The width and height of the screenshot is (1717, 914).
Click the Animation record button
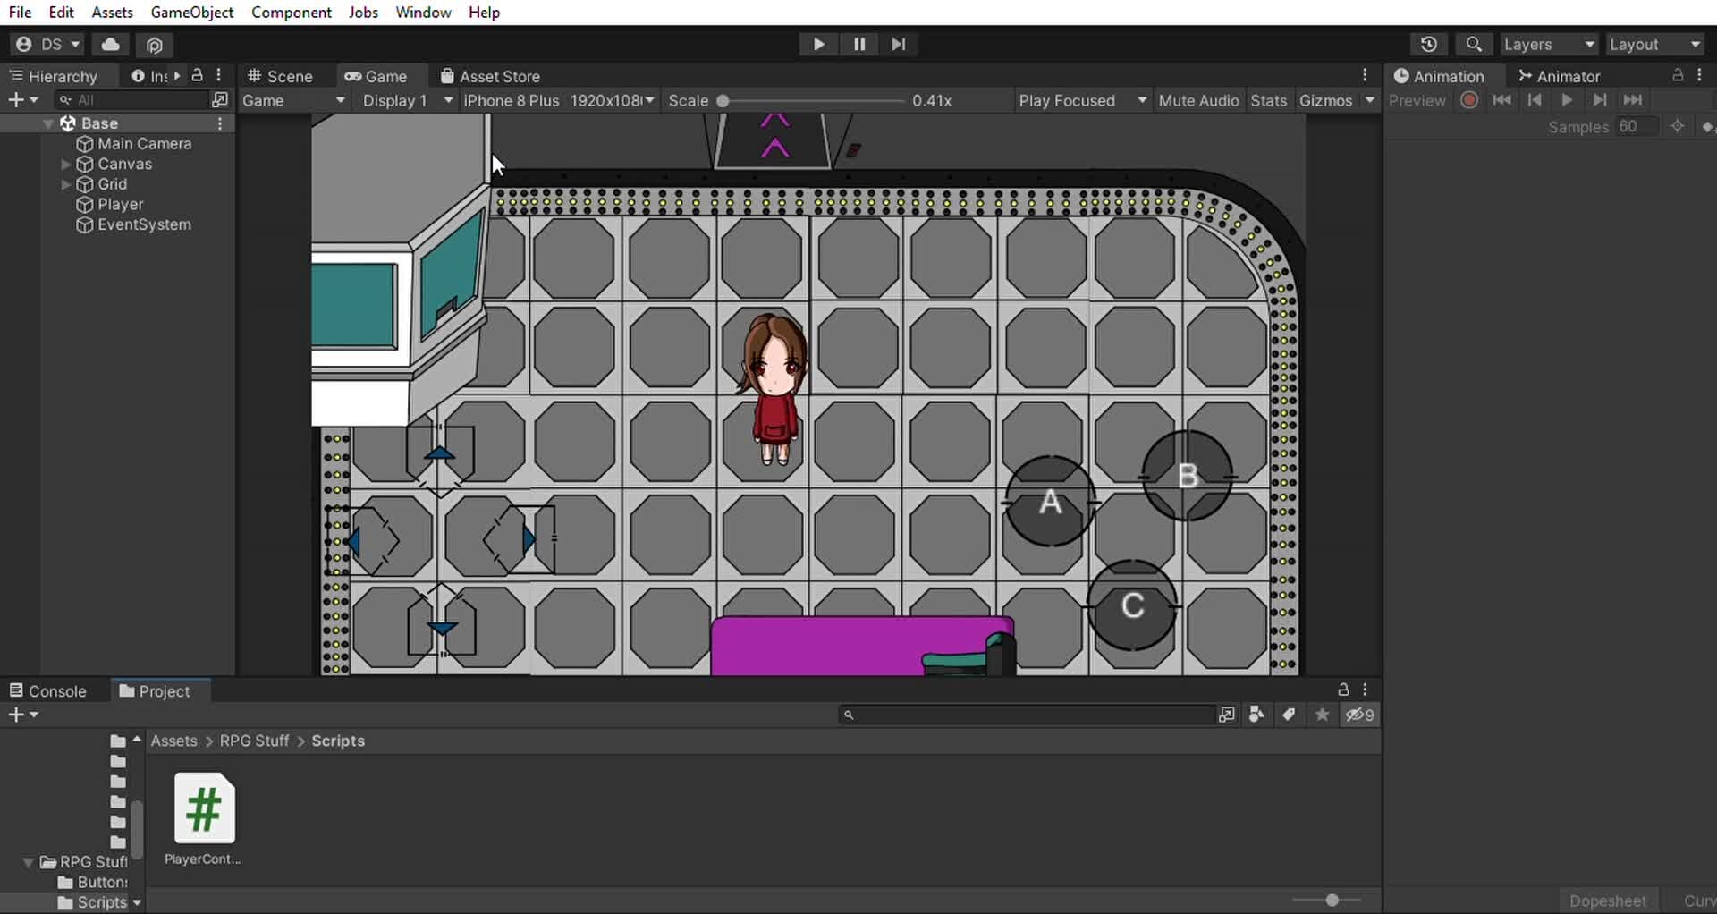(1468, 100)
